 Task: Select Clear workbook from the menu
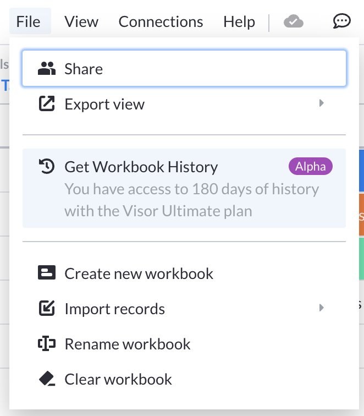pos(118,379)
